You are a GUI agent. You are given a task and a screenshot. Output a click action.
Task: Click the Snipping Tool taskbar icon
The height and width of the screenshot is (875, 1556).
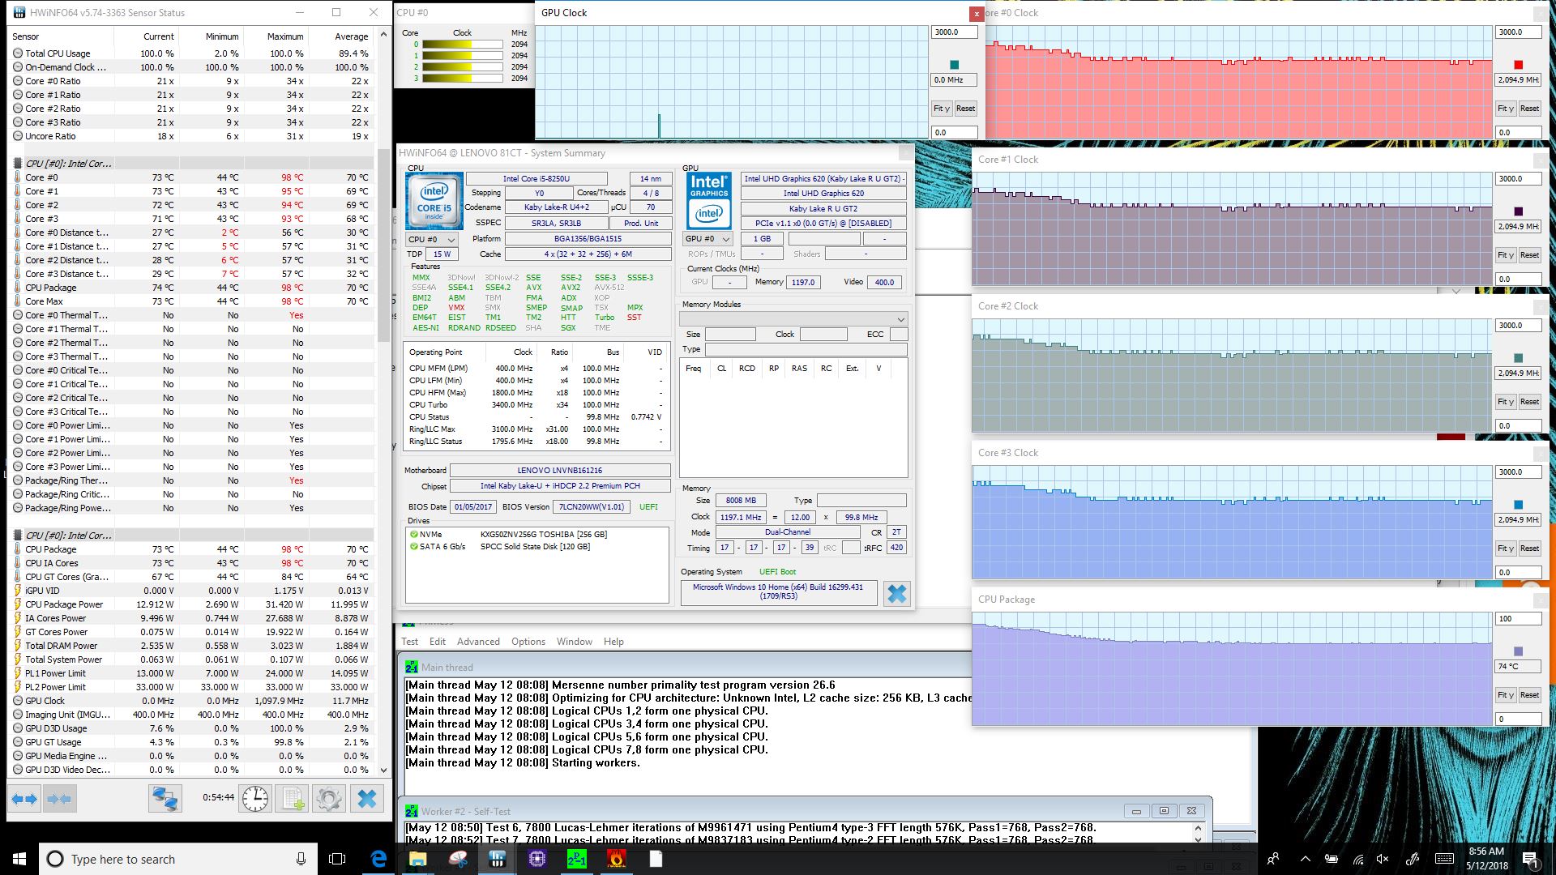coord(458,859)
